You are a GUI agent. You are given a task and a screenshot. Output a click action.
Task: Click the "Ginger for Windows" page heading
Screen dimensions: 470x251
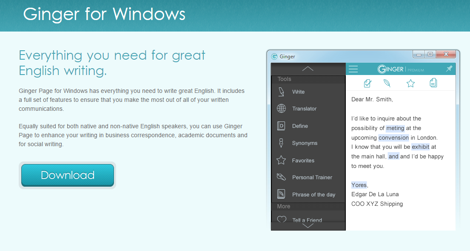[104, 14]
